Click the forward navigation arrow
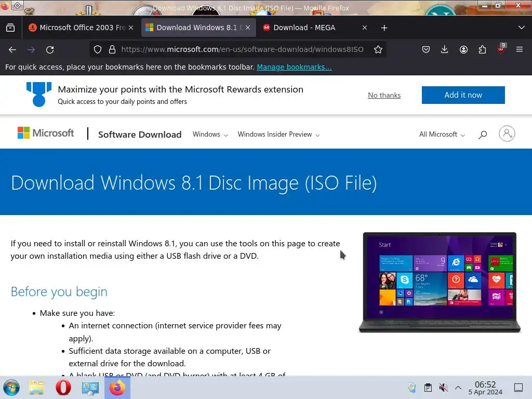Image resolution: width=532 pixels, height=399 pixels. click(x=31, y=49)
